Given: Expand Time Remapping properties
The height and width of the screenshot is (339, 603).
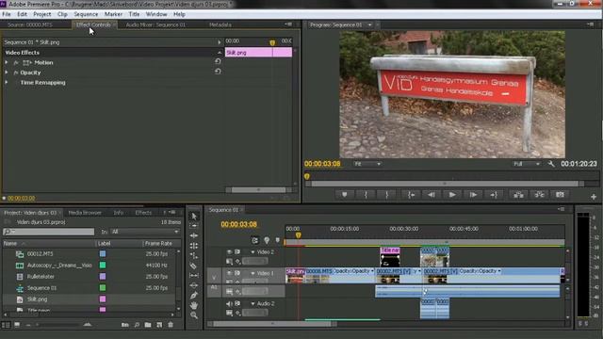Looking at the screenshot, I should point(7,82).
